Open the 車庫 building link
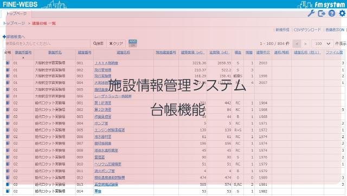This screenshot has width=347, height=196. coord(98,191)
